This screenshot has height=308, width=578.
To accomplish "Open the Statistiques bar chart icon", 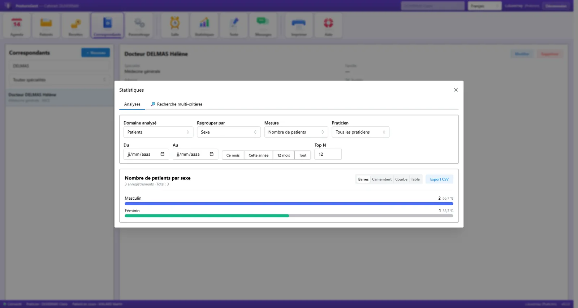I will click(204, 25).
